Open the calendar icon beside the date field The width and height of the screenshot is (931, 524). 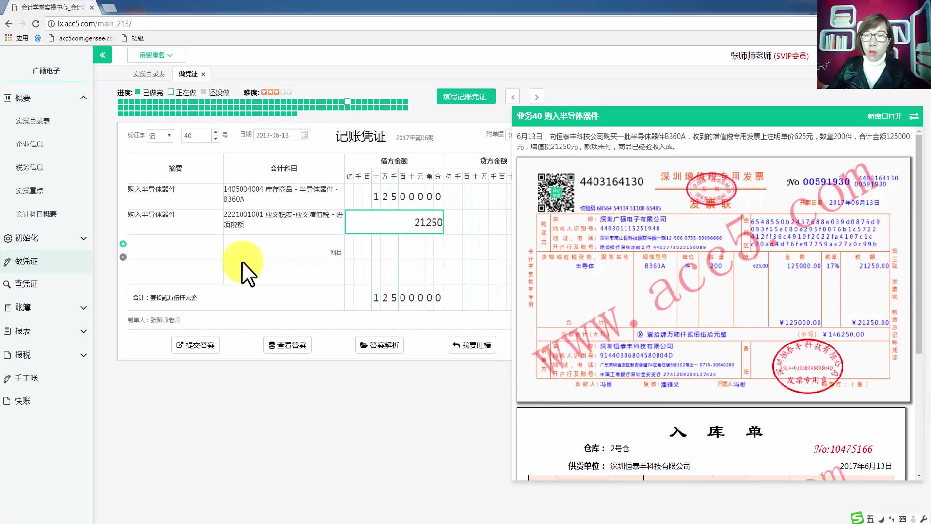coord(304,135)
